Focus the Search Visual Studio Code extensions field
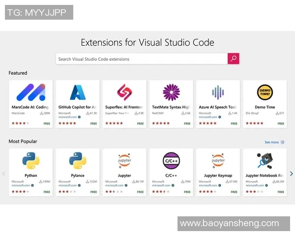Screen dimensions: 295x236 click(x=141, y=59)
